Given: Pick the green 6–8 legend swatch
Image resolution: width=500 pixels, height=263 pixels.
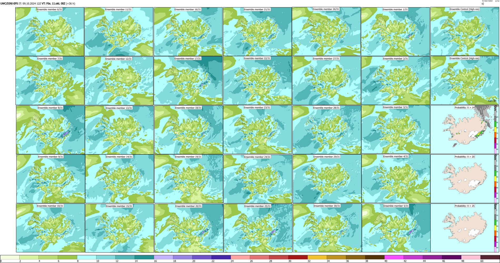Looking at the screenshot, I should [x=67, y=257].
